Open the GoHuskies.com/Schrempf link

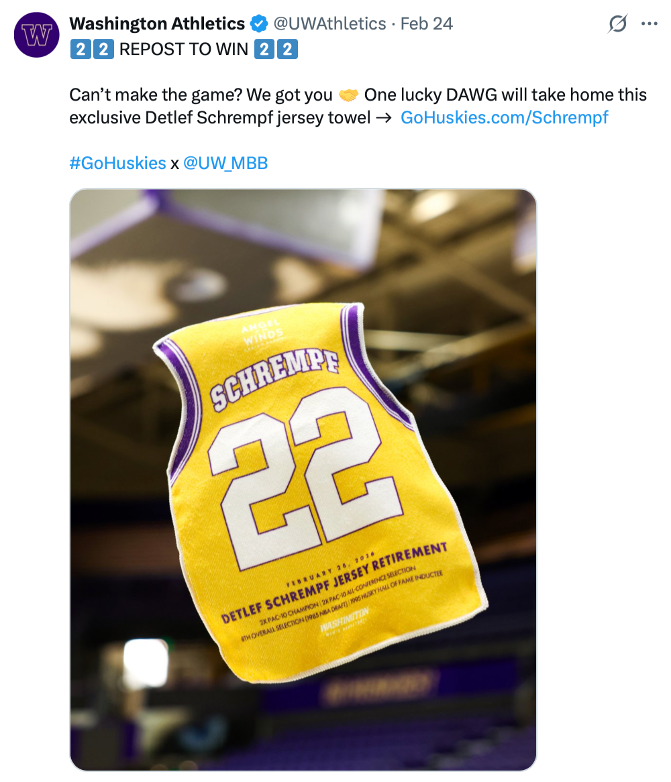pyautogui.click(x=504, y=118)
